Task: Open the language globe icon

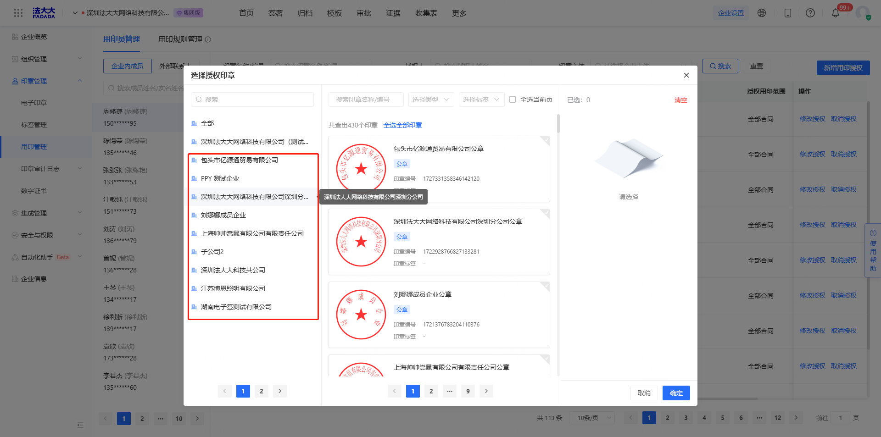Action: [762, 13]
